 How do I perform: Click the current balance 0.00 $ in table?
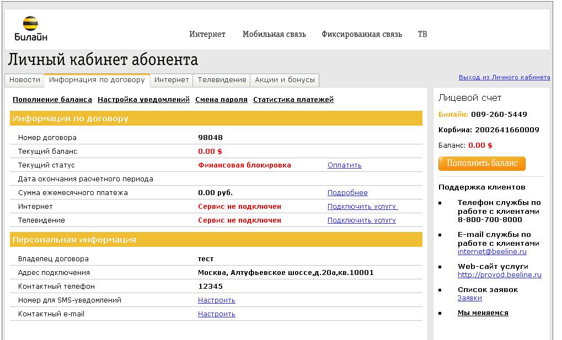tap(210, 152)
